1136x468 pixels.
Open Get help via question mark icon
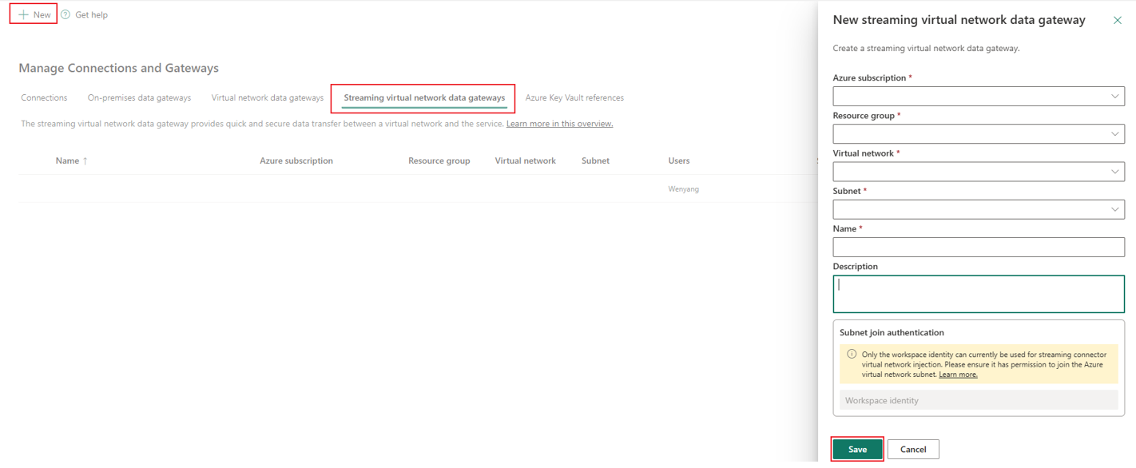point(65,14)
